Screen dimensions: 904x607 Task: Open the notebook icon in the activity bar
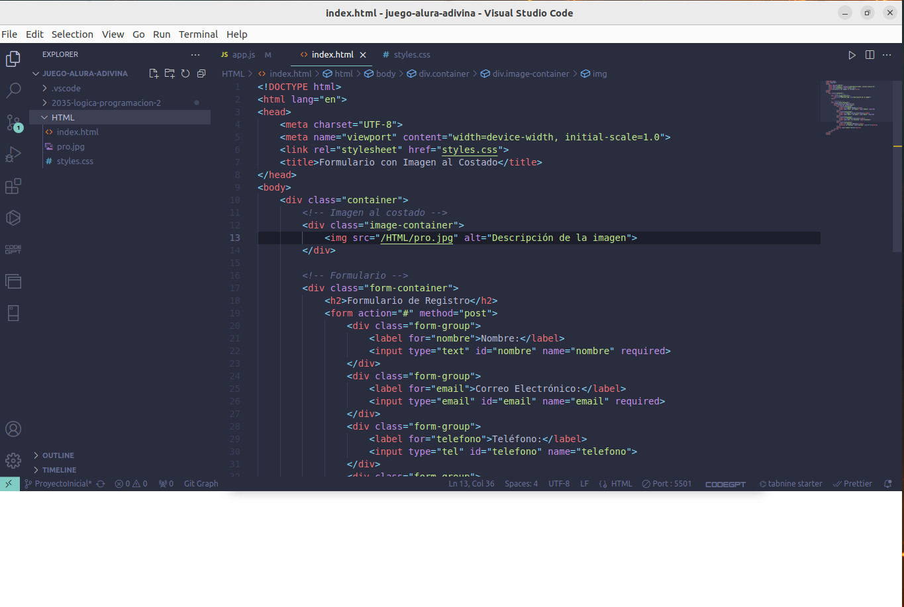coord(13,313)
